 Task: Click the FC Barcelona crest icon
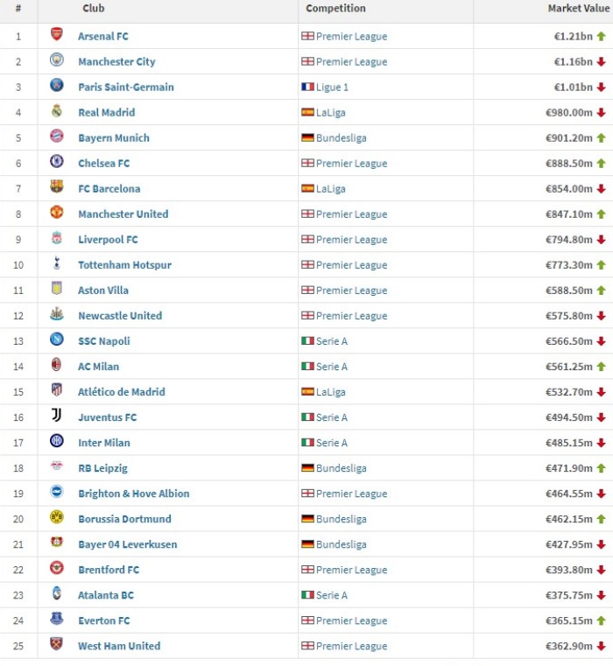click(57, 187)
